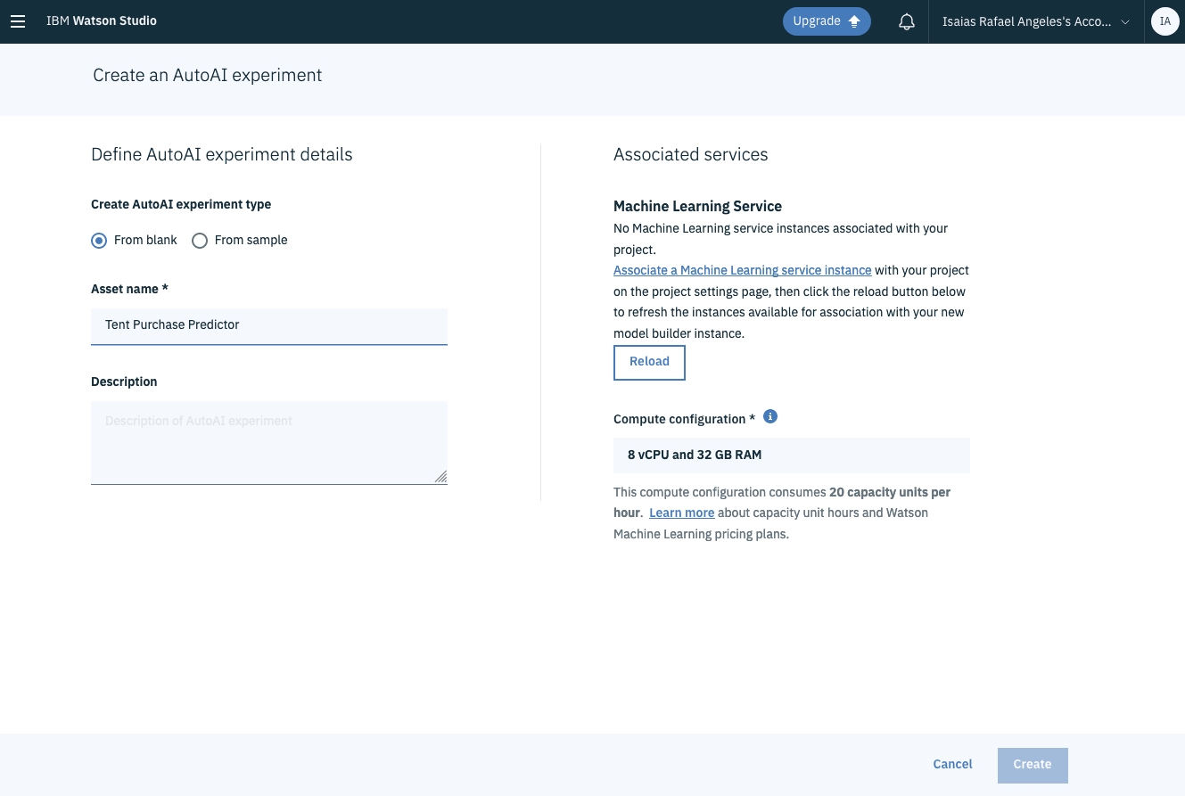Open the notifications bell
Screen dimensions: 1185x796
[x=906, y=22]
